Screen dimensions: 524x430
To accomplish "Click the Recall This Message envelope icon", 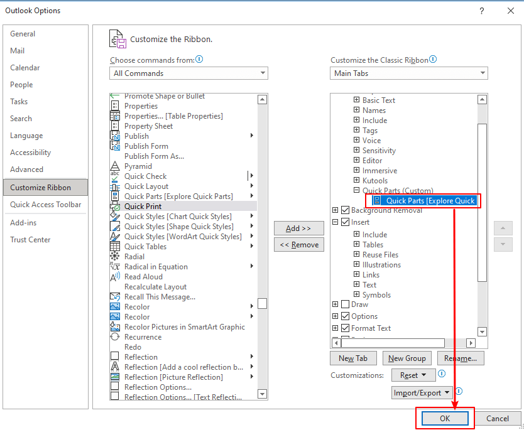I will (x=115, y=297).
